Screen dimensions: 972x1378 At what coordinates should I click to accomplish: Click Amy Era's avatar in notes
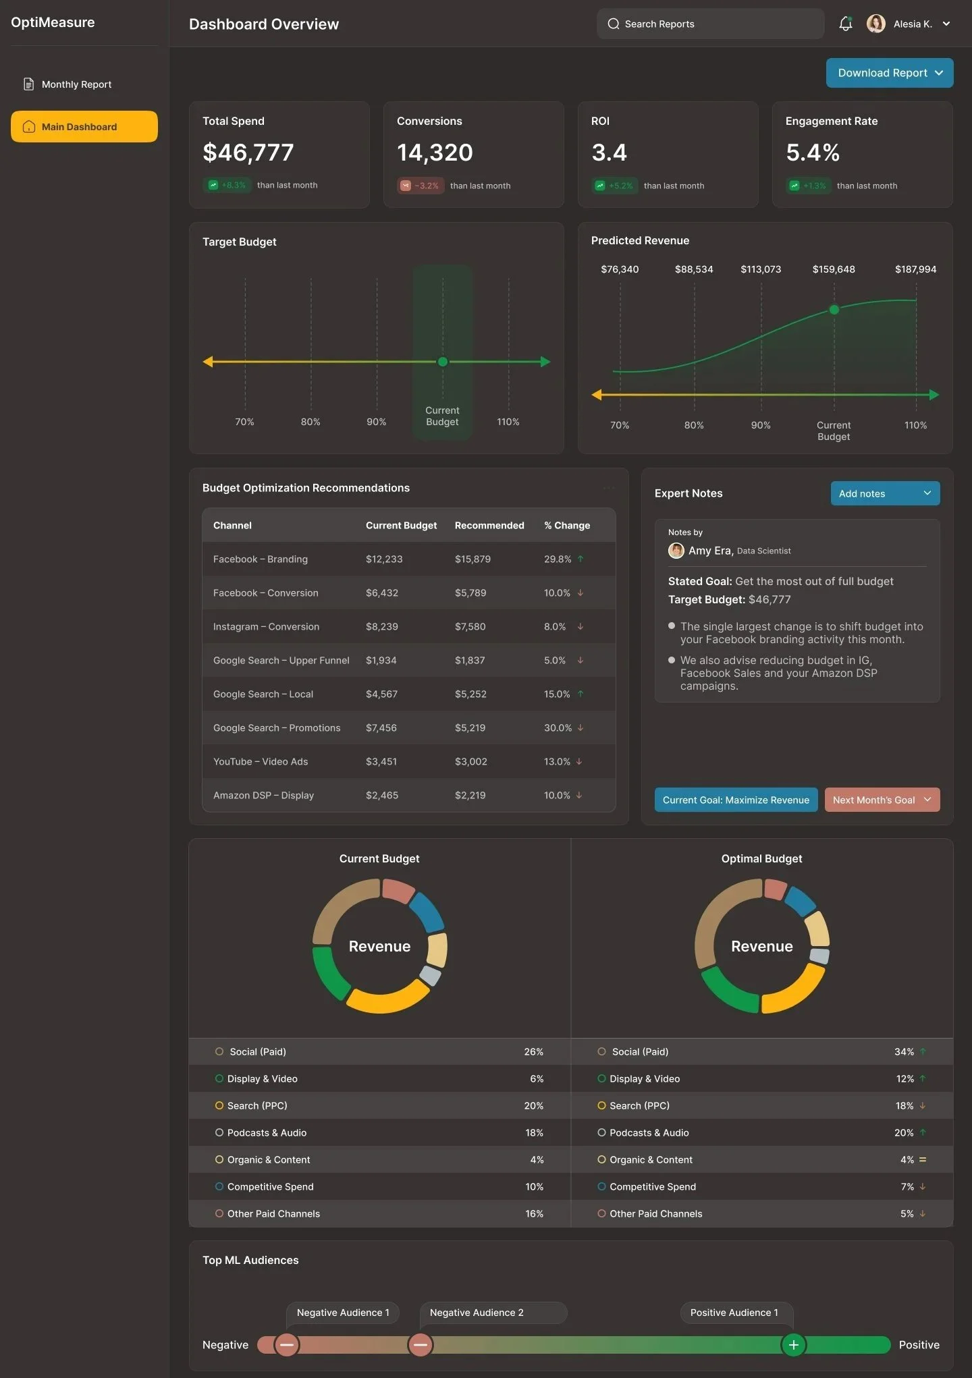pyautogui.click(x=676, y=551)
